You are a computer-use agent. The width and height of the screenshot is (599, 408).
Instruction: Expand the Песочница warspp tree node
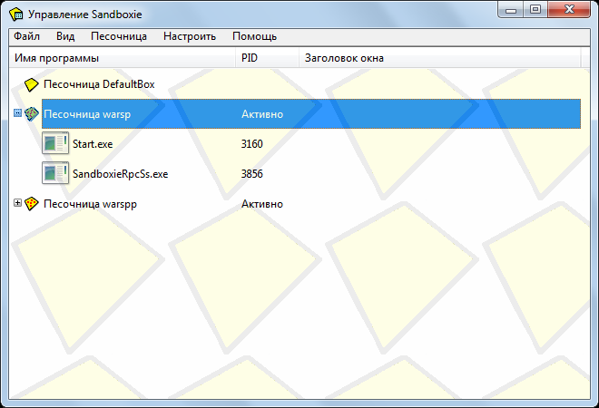click(x=17, y=203)
